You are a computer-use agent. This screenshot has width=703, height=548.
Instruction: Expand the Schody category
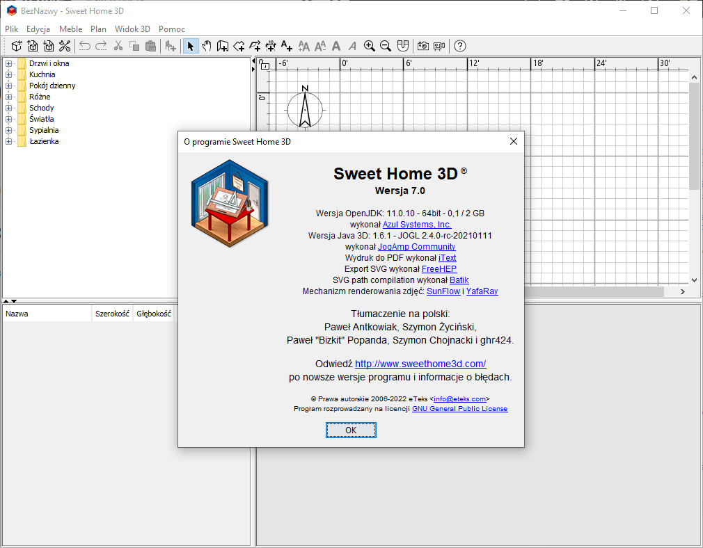[8, 108]
